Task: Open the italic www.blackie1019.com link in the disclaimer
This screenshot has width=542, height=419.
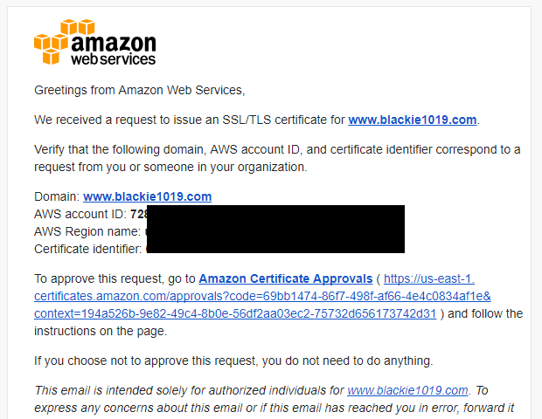Action: 407,390
